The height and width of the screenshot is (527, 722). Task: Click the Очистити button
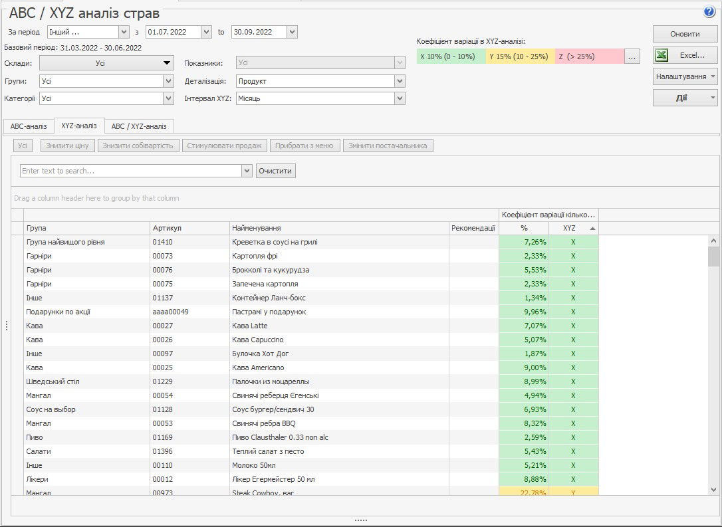(275, 171)
